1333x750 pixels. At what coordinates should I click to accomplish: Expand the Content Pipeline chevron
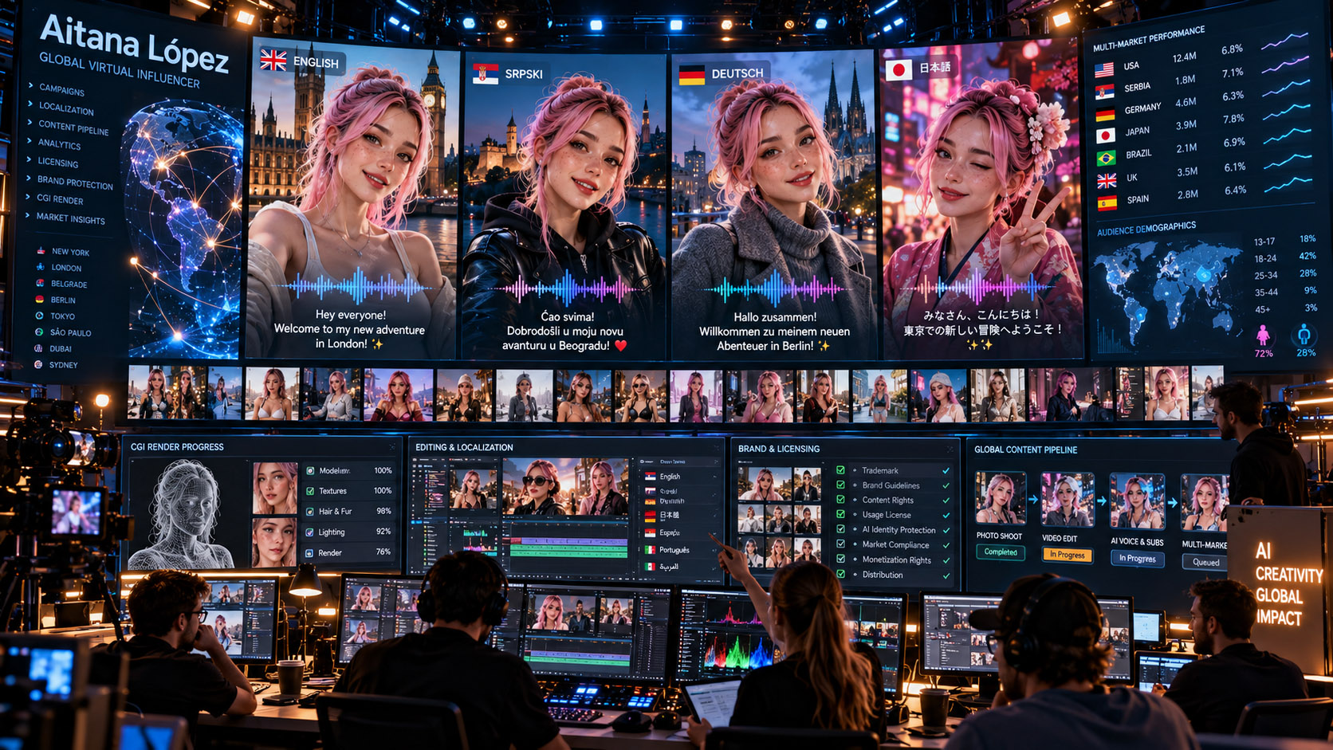pos(30,123)
